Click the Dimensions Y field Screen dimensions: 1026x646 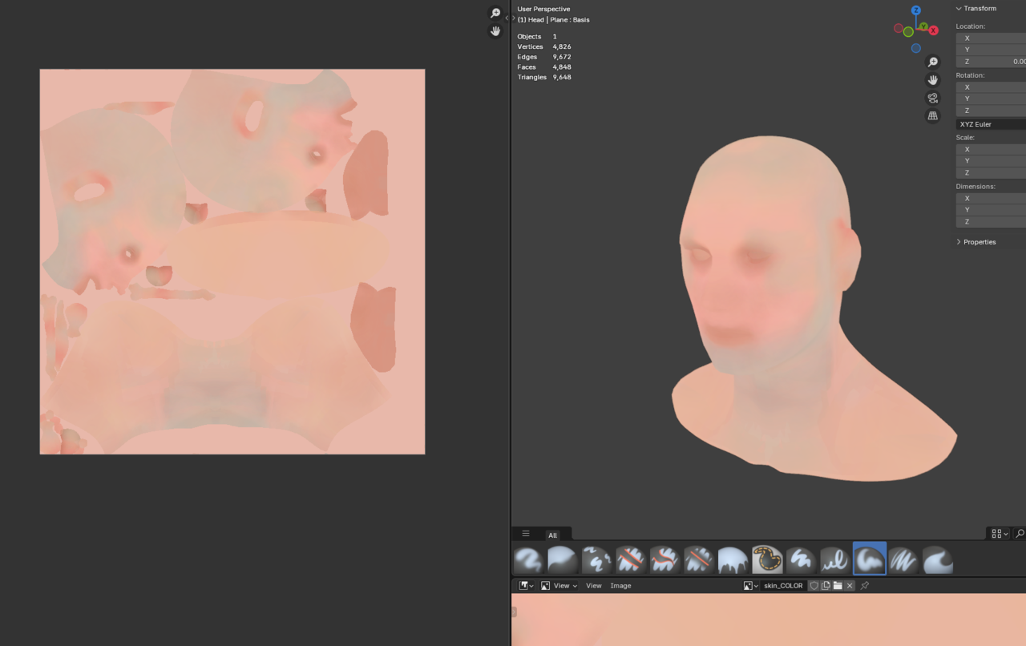[x=991, y=210]
